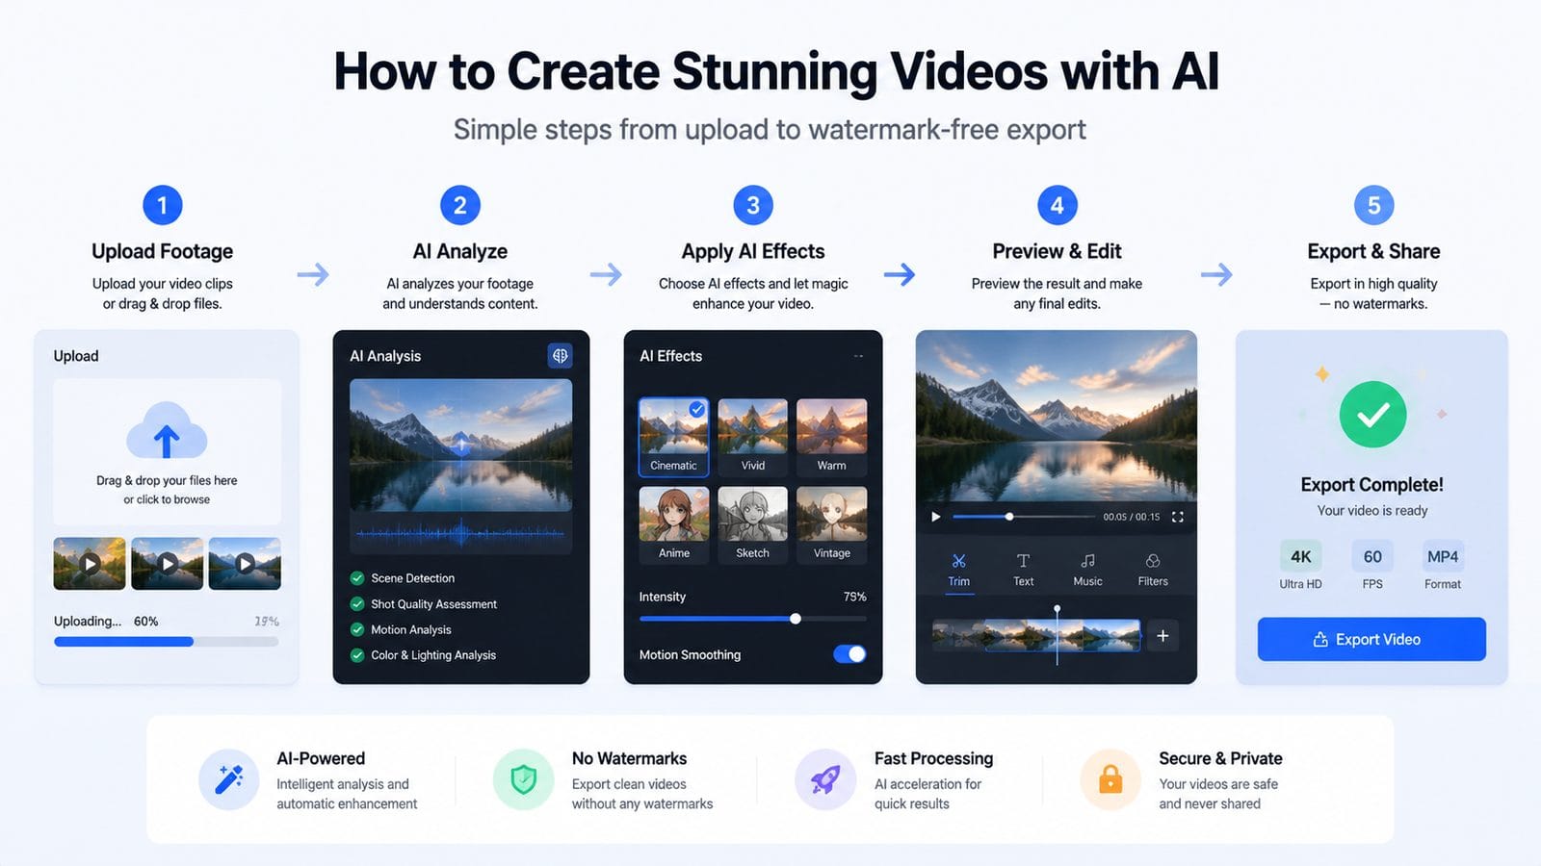1541x866 pixels.
Task: Click the Uploading... 60% status text
Action: pyautogui.click(x=106, y=622)
